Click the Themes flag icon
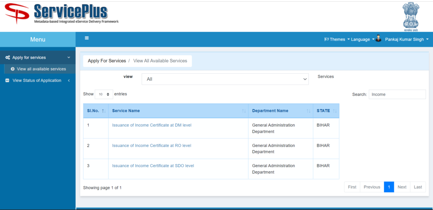433x210 pixels. 326,39
